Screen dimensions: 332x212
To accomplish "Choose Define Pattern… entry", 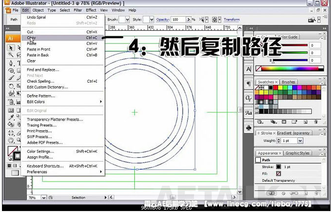I will click(63, 96).
